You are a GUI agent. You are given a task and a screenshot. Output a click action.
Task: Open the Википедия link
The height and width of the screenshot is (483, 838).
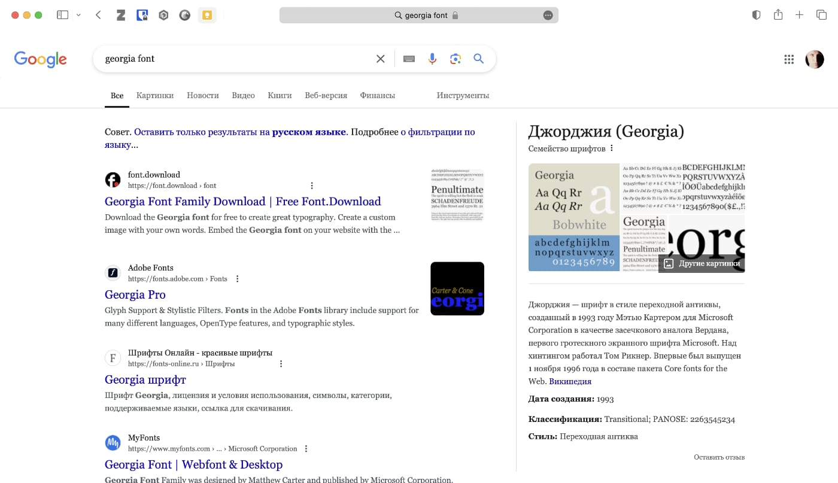[x=570, y=381]
